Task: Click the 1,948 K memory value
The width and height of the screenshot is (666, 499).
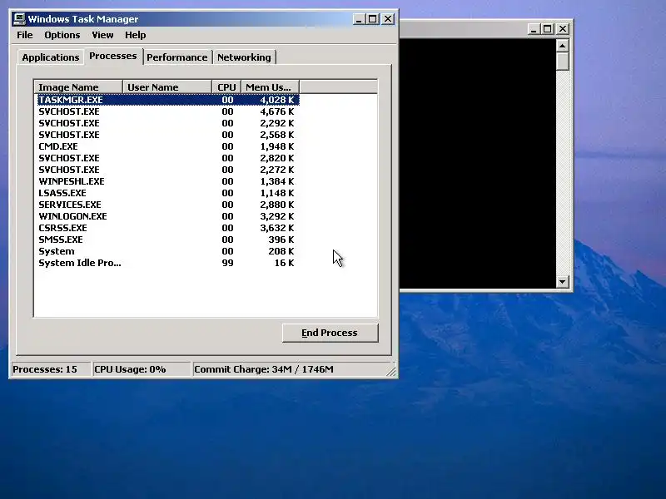Action: (277, 146)
